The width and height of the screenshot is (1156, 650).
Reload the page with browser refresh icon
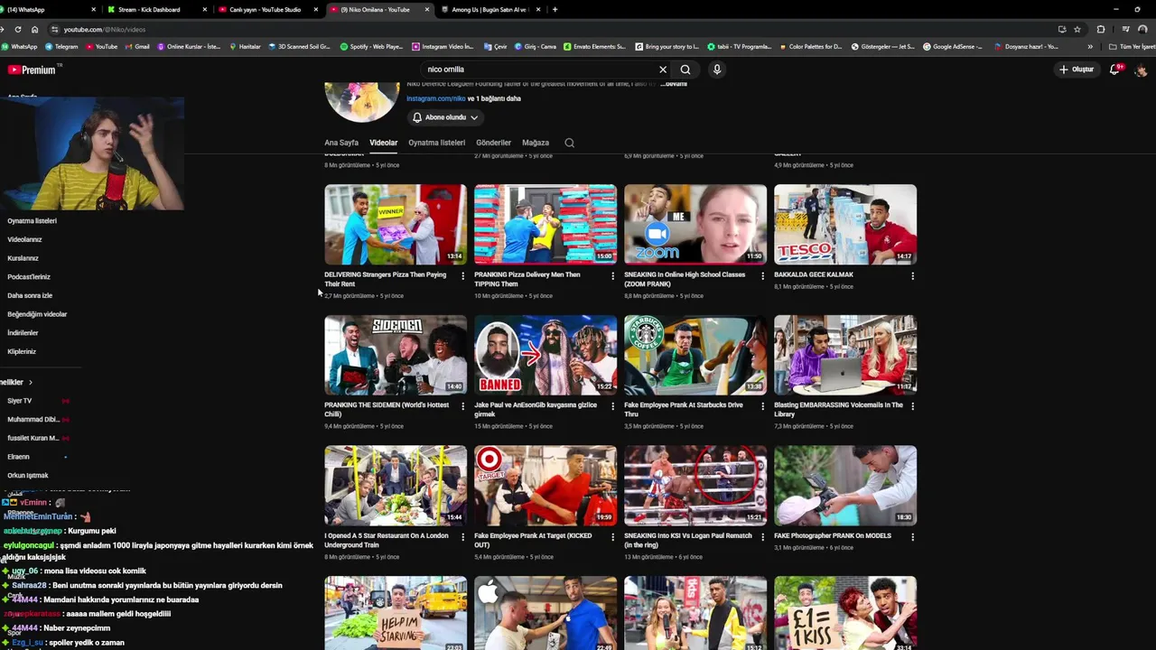tap(18, 29)
